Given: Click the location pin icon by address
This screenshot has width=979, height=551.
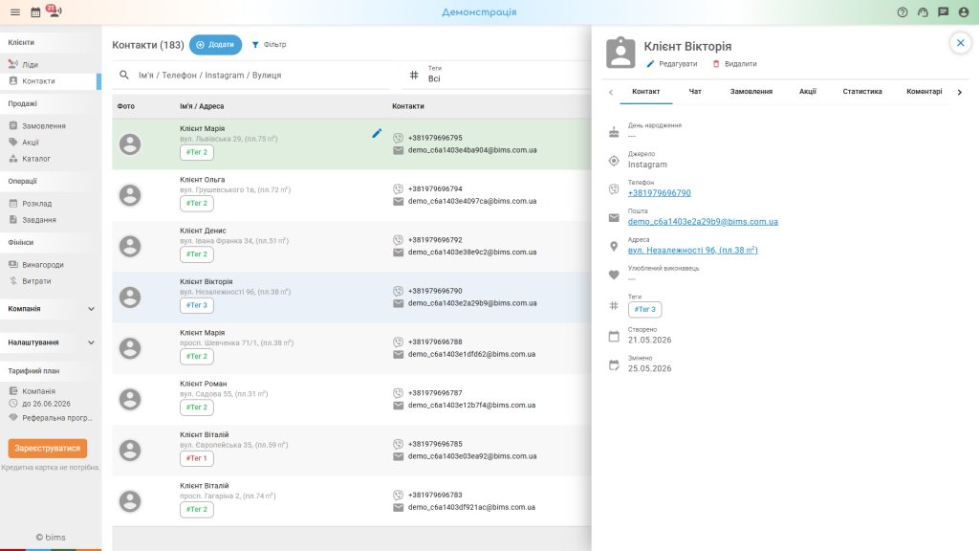Looking at the screenshot, I should point(614,247).
